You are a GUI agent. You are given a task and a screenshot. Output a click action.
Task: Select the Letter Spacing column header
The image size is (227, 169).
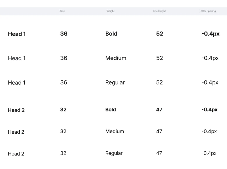pos(208,11)
